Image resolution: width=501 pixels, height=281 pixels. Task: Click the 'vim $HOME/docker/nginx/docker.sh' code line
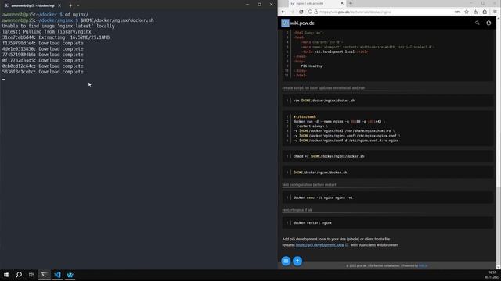[324, 101]
